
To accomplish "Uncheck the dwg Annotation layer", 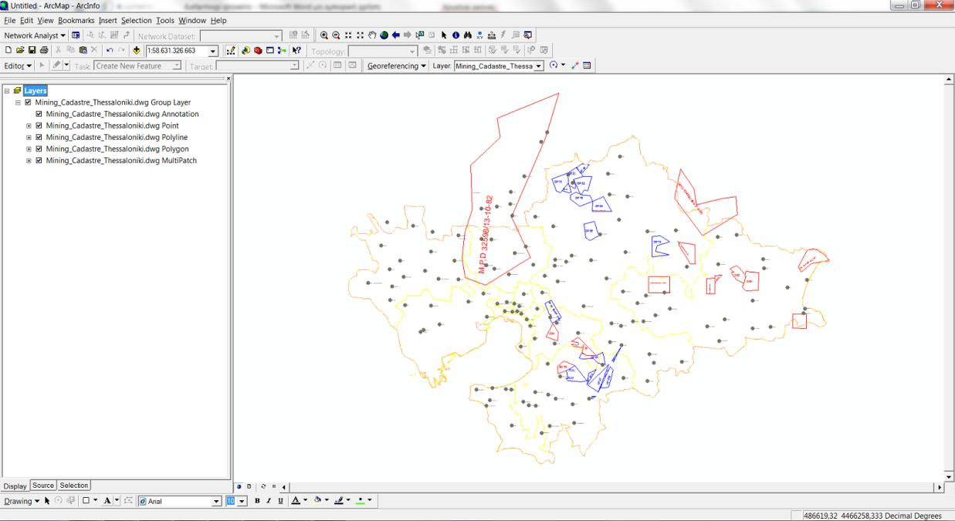I will click(x=39, y=113).
